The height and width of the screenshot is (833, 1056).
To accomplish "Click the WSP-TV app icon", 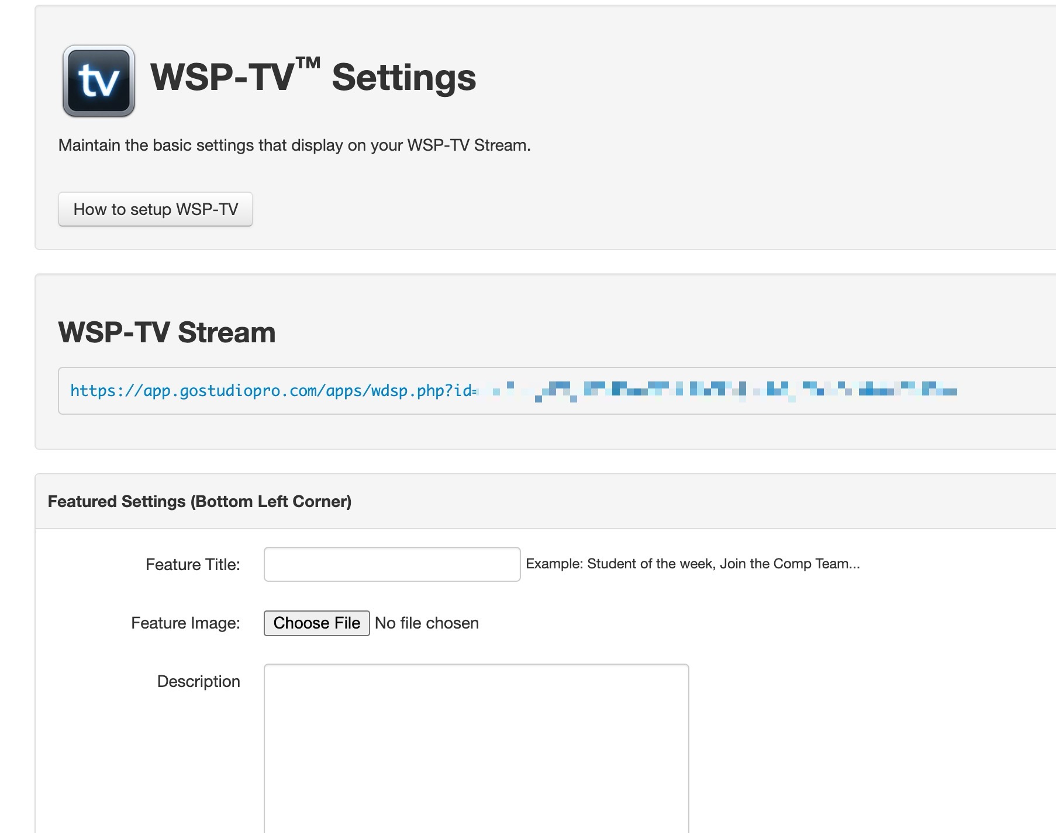I will click(x=99, y=81).
